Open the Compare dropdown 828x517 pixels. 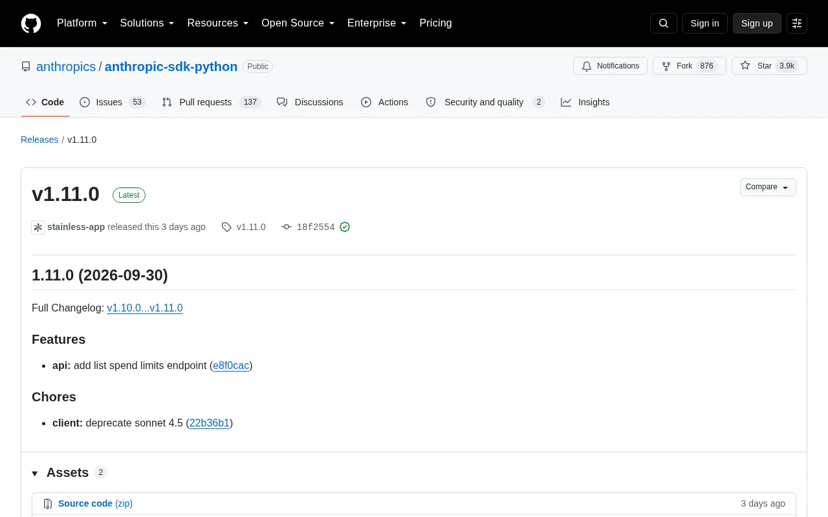[x=768, y=187]
